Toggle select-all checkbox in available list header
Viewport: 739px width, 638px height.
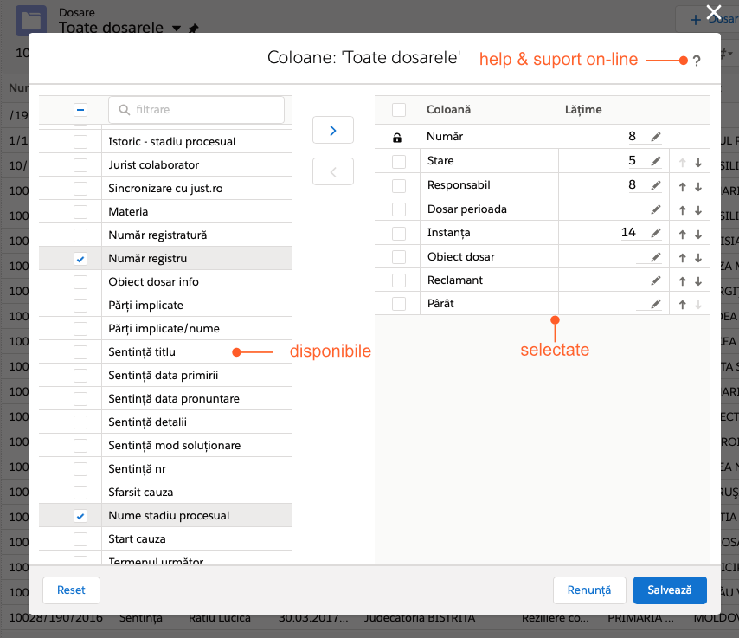[x=80, y=110]
